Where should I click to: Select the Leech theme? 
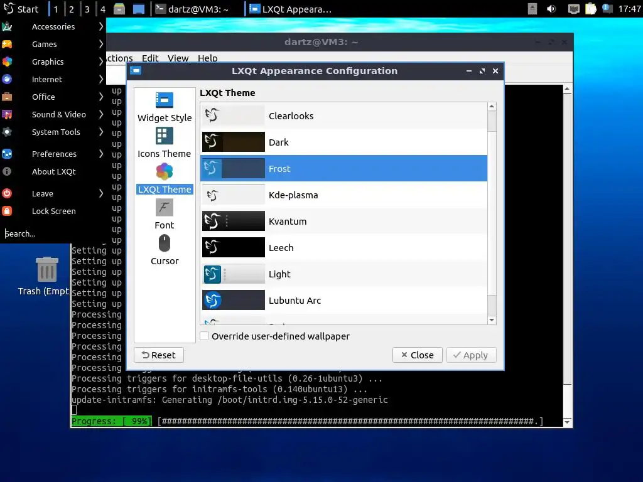pyautogui.click(x=343, y=247)
